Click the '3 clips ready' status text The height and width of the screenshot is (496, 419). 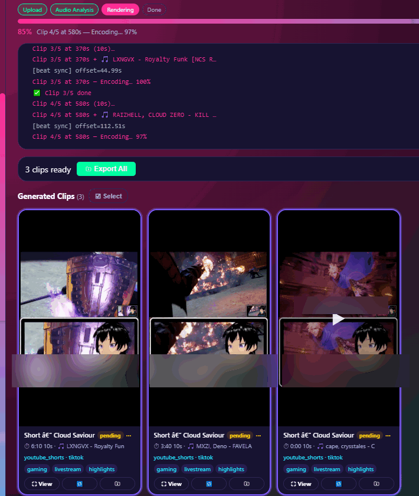click(48, 169)
